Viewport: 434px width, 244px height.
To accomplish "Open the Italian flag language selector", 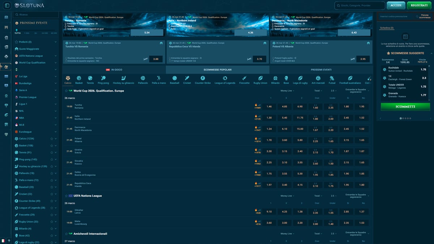I will click(3, 240).
